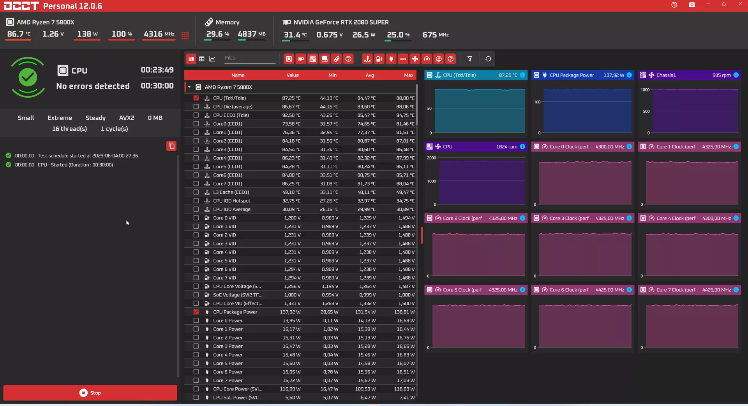The width and height of the screenshot is (748, 406).
Task: Click the reset min/max values icon
Action: pos(488,59)
